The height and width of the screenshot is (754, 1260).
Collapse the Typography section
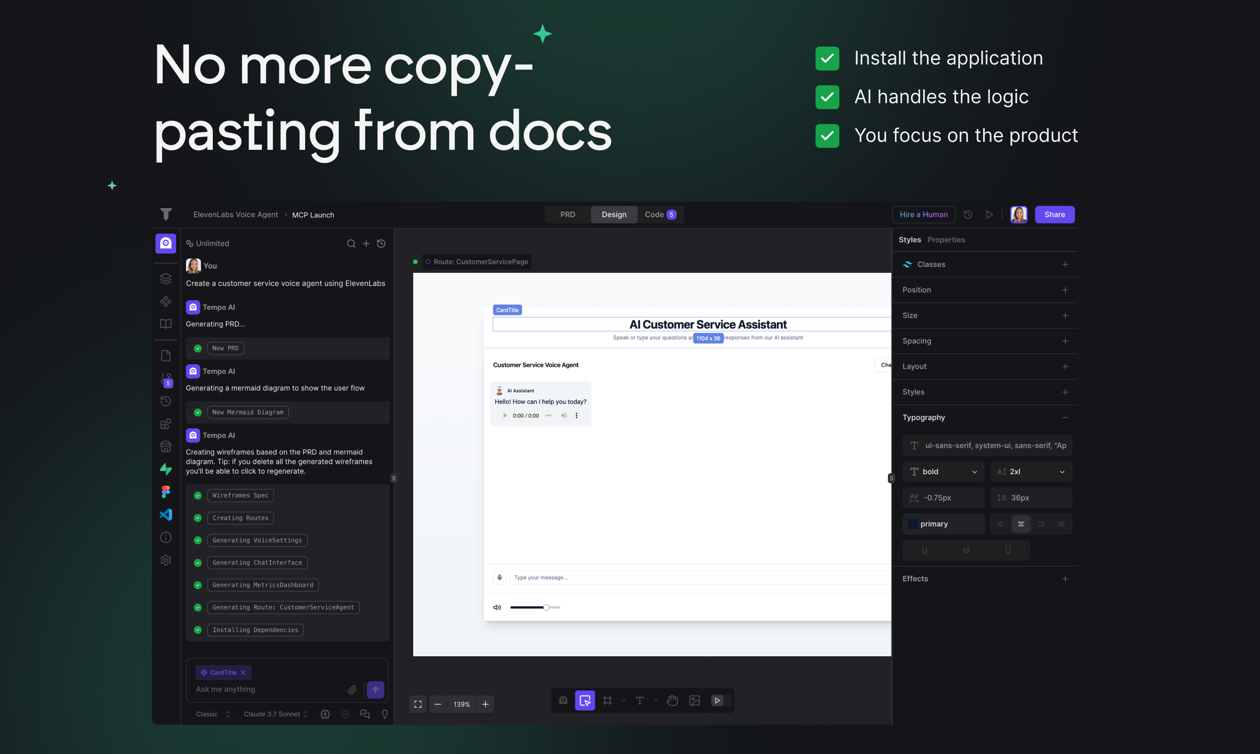(1065, 417)
